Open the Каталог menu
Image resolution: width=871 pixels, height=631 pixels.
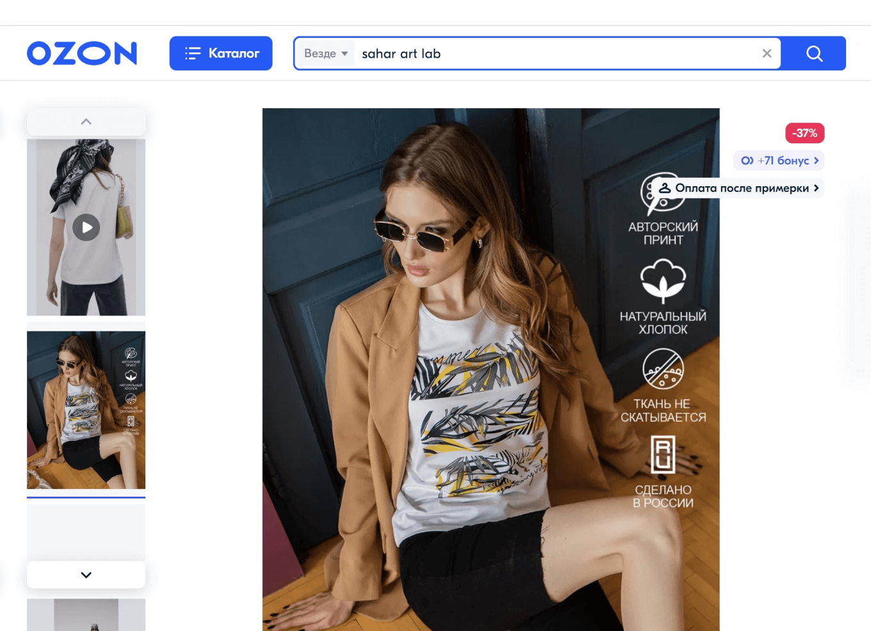[x=220, y=53]
